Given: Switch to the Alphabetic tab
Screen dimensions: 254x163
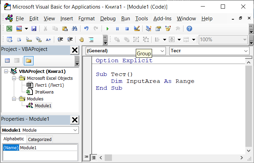Looking at the screenshot, I should [14, 139].
